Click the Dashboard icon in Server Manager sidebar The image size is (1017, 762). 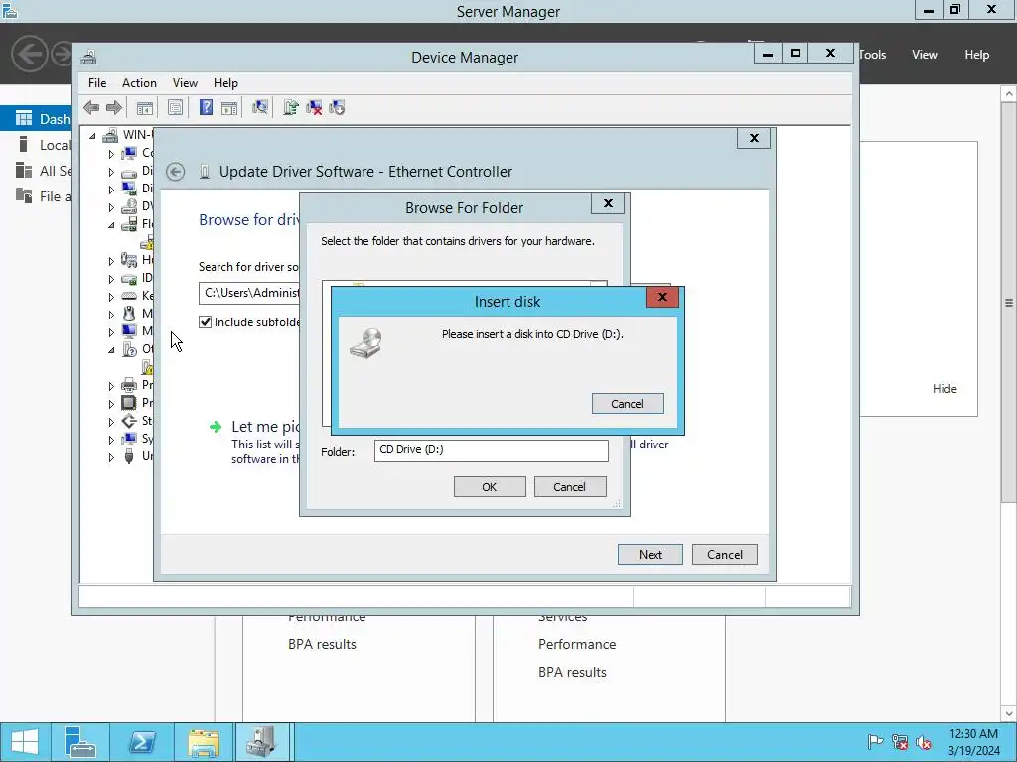[24, 119]
